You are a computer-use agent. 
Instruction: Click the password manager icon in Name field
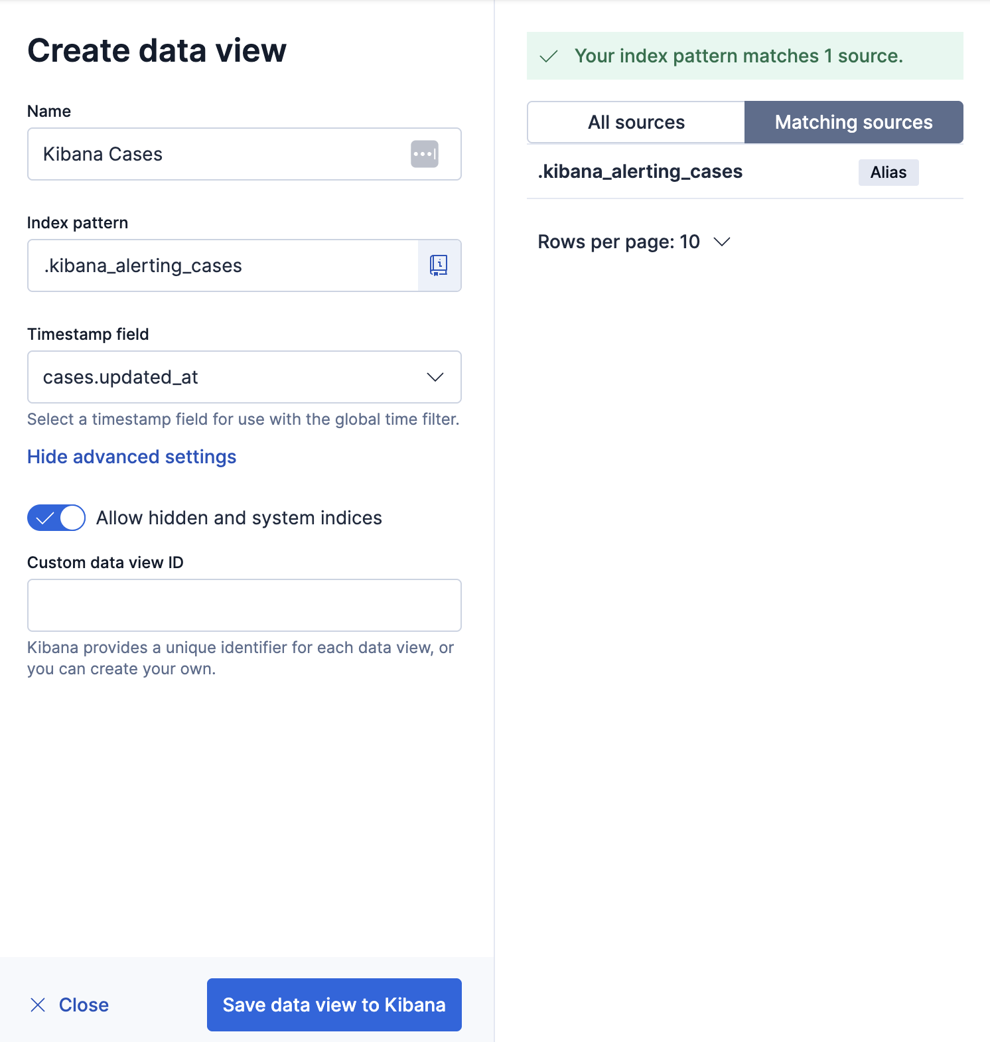tap(425, 154)
